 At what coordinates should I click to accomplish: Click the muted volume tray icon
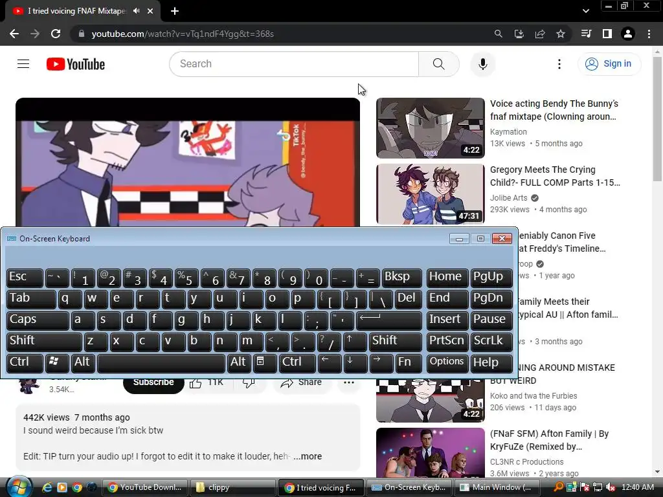(x=610, y=487)
